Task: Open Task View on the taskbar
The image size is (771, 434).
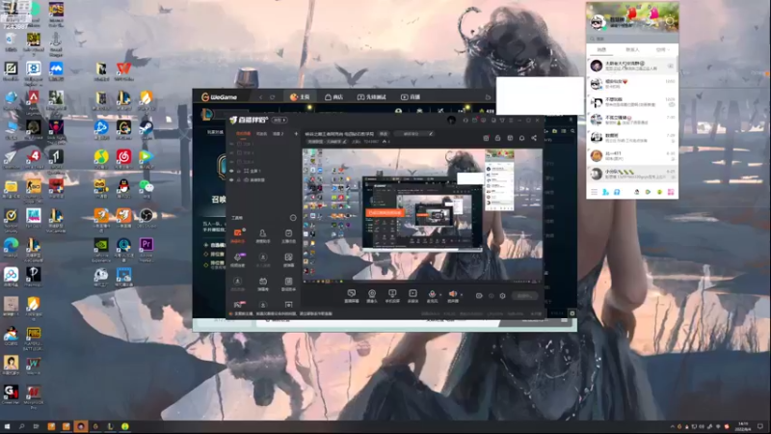Action: tap(36, 426)
